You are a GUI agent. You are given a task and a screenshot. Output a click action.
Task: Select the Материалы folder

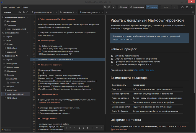[12, 71]
